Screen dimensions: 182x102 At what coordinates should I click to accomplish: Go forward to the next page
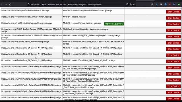pyautogui.click(x=6, y=5)
